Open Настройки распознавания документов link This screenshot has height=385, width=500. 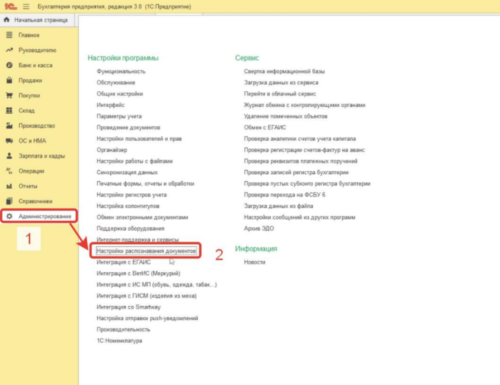click(146, 251)
